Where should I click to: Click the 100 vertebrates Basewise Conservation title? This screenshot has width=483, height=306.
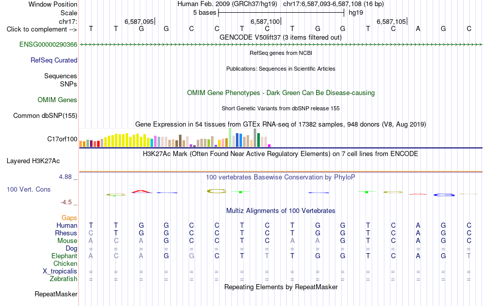281,177
